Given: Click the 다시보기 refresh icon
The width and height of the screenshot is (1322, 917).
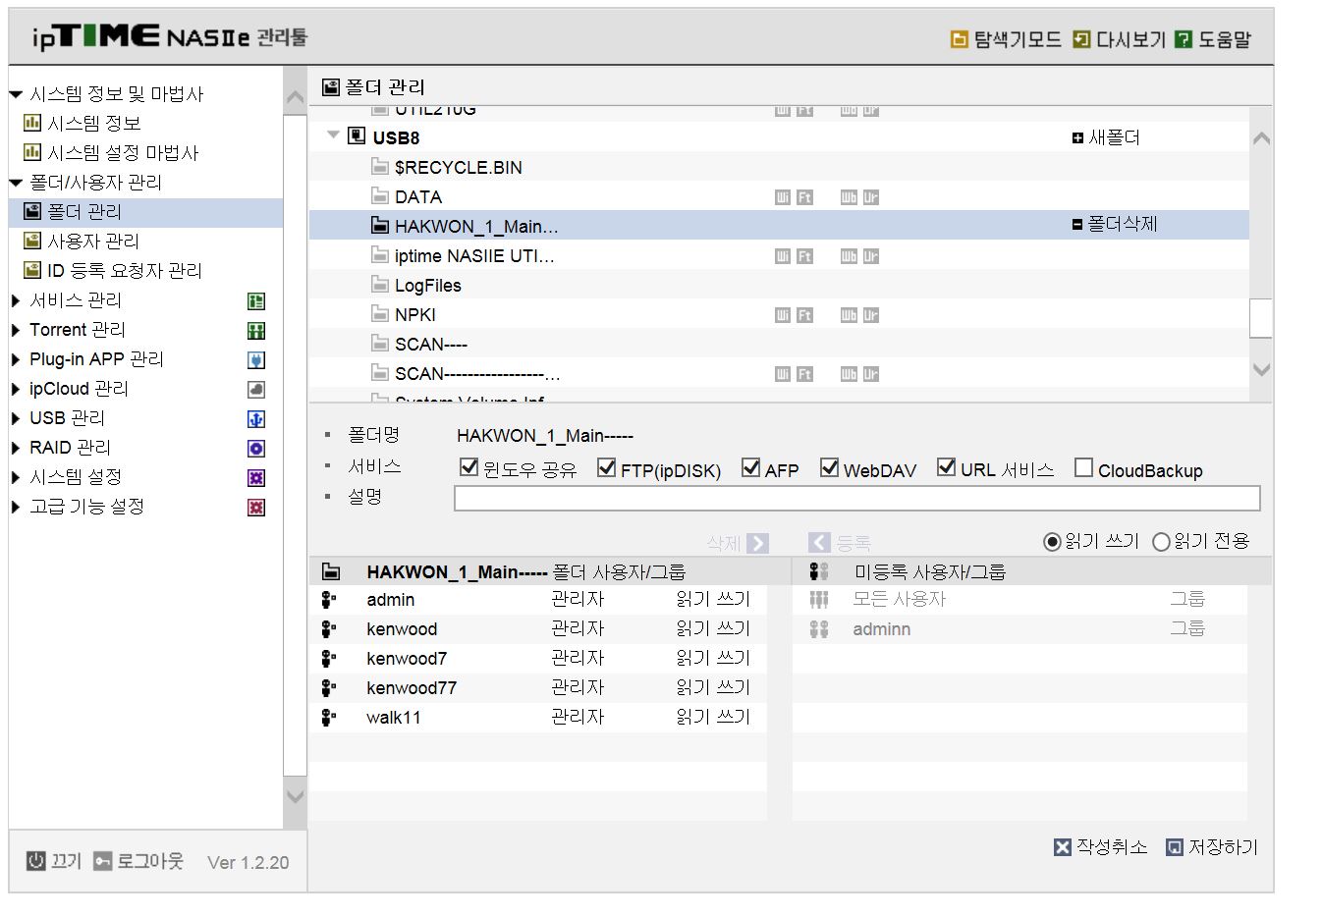Looking at the screenshot, I should 1081,39.
